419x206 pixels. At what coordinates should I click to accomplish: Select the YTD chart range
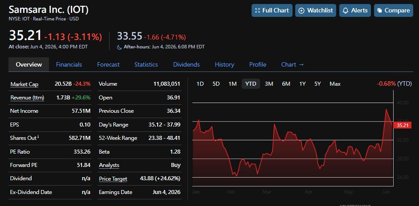point(251,84)
